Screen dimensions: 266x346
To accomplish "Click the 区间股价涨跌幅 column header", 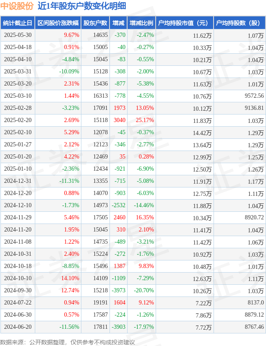I will click(x=58, y=23).
